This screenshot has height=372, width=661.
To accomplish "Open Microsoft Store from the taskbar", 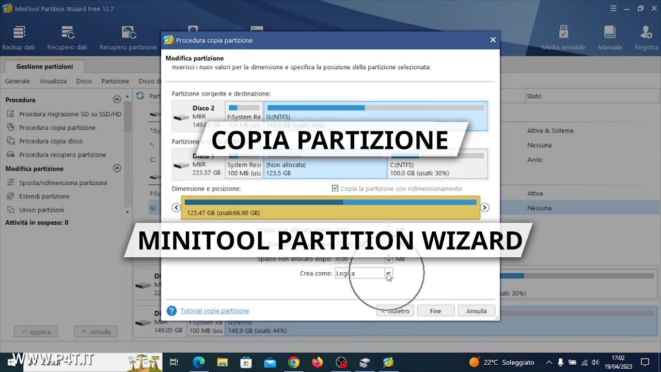I will tap(246, 362).
